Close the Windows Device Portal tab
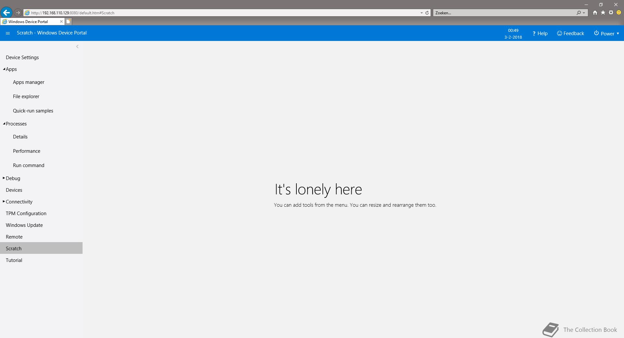The height and width of the screenshot is (338, 624). coord(61,21)
